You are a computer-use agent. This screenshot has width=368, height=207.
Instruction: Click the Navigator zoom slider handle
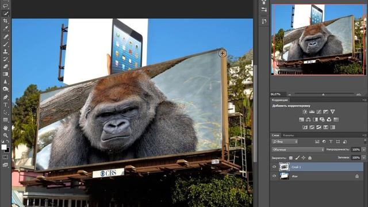point(323,94)
